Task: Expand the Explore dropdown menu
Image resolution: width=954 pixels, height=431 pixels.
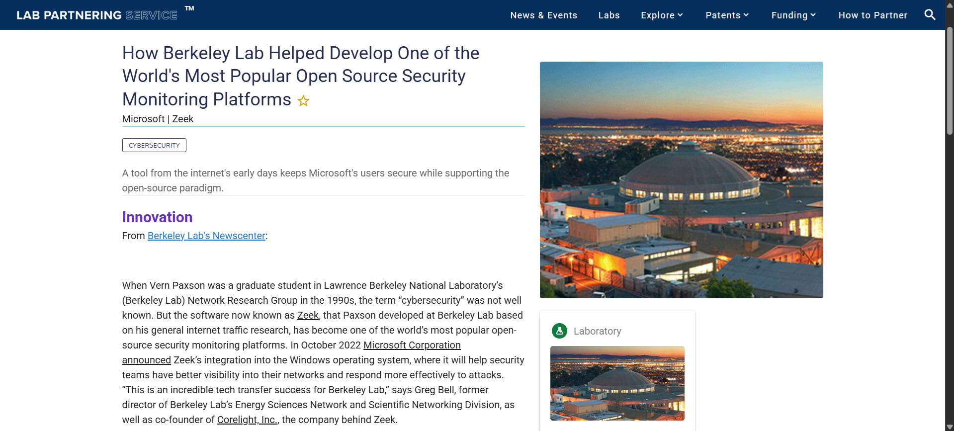Action: click(x=662, y=15)
